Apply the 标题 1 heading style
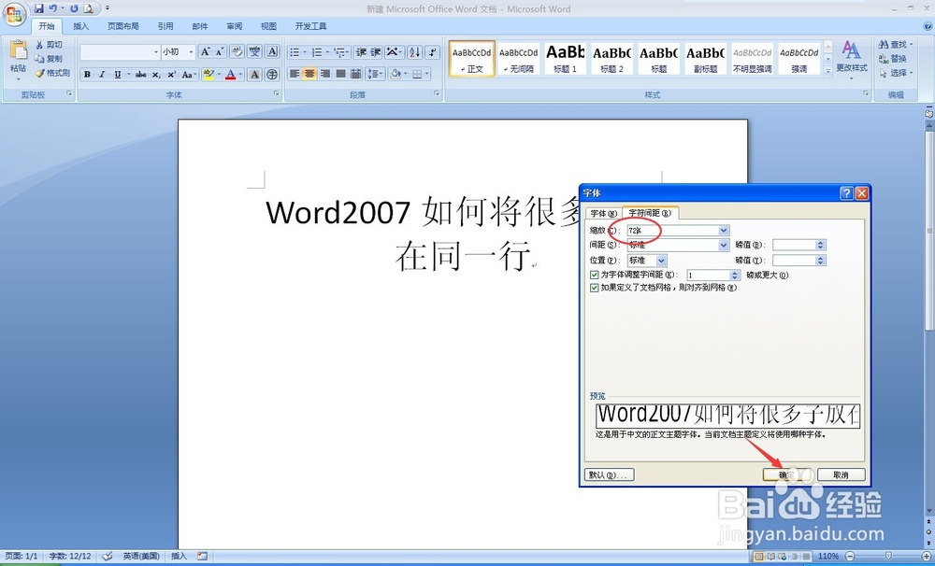The width and height of the screenshot is (935, 566). pyautogui.click(x=566, y=59)
